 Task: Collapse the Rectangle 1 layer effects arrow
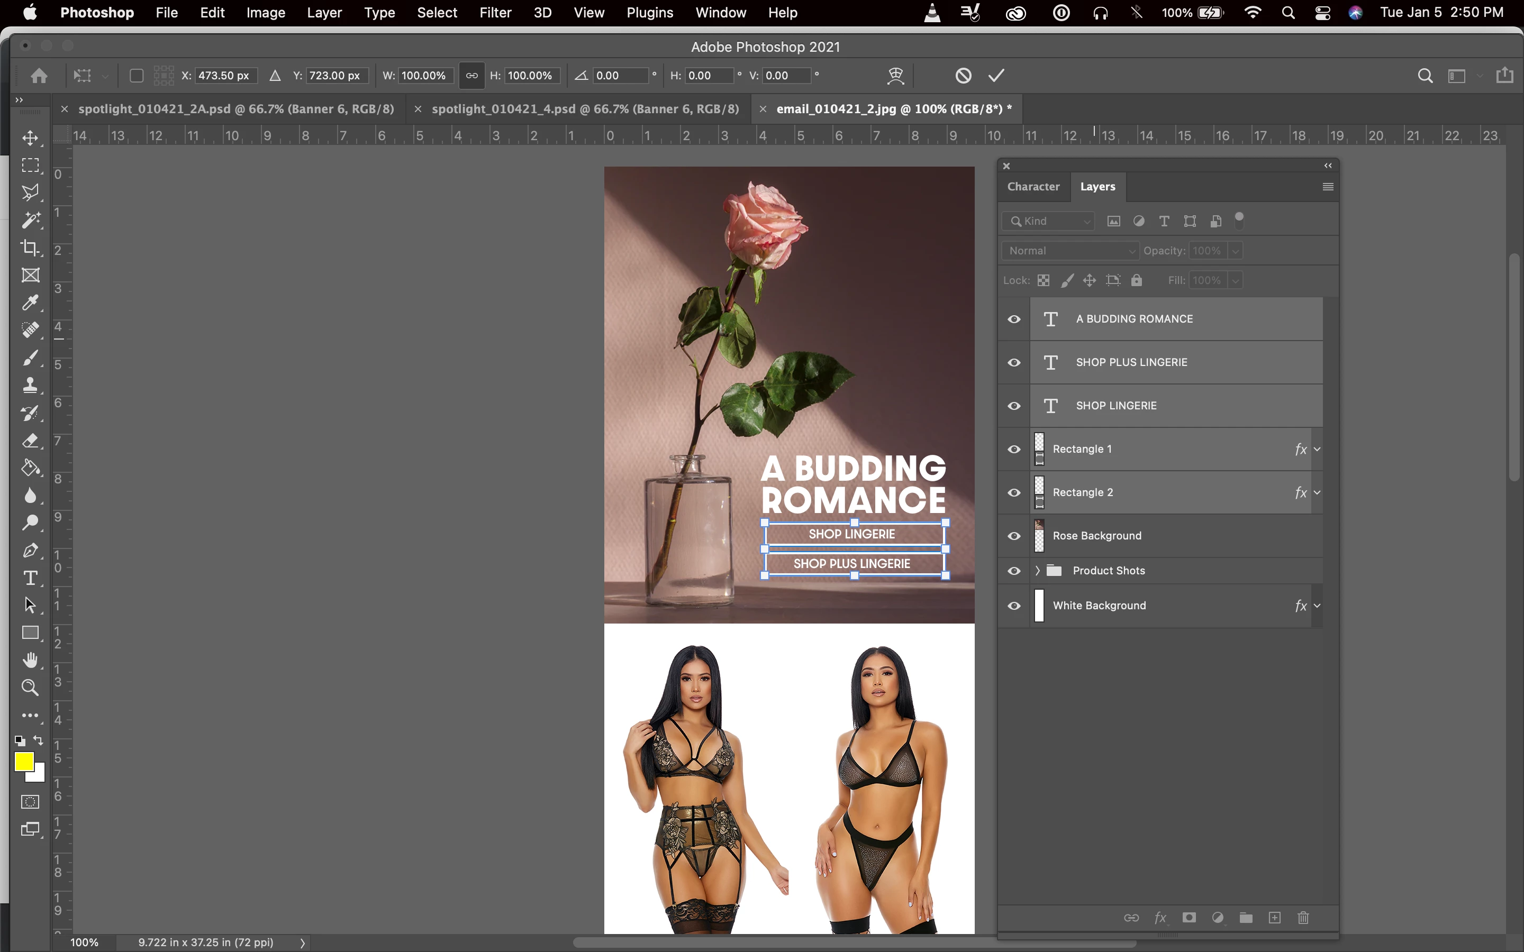(x=1317, y=449)
